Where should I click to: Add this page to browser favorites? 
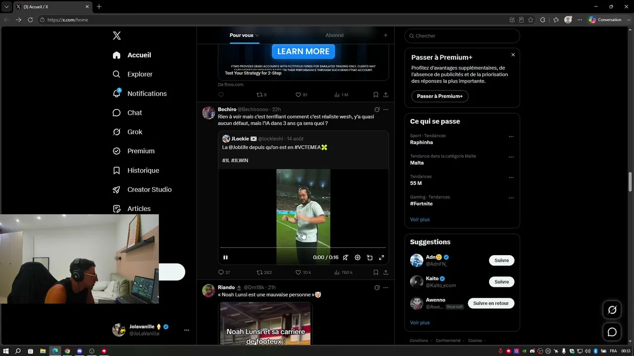530,20
